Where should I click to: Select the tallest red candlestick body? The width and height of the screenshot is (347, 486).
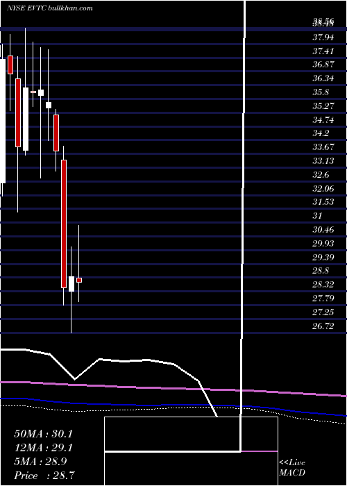pyautogui.click(x=64, y=224)
